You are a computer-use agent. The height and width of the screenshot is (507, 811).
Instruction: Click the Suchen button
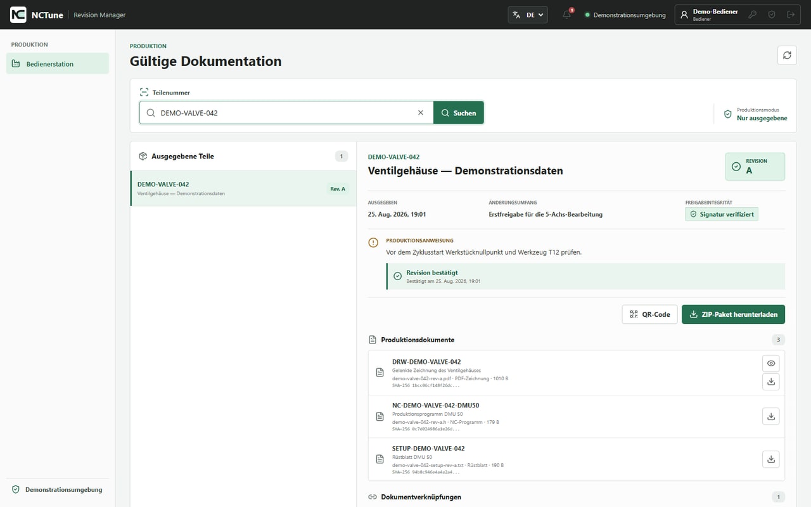point(459,113)
